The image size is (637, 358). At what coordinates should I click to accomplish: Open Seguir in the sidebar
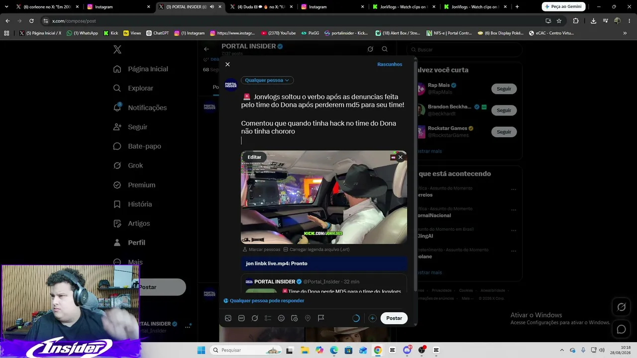pos(130,127)
